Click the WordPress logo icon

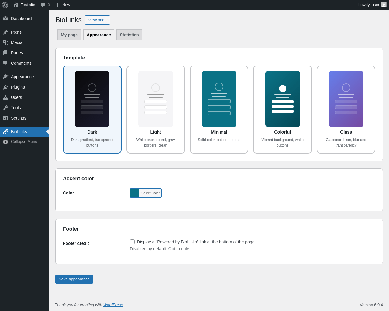(x=5, y=5)
